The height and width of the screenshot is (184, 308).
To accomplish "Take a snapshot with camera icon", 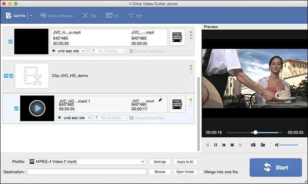I will click(253, 144).
